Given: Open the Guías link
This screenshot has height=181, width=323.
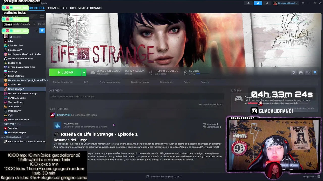Looking at the screenshot, I should (x=186, y=82).
